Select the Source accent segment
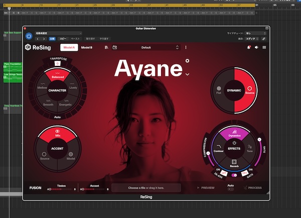The image size is (301, 218). 45,156
